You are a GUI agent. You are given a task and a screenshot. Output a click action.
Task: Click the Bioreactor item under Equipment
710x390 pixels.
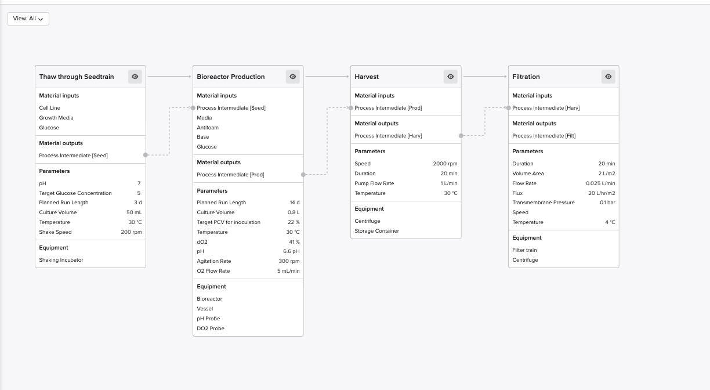tap(211, 298)
